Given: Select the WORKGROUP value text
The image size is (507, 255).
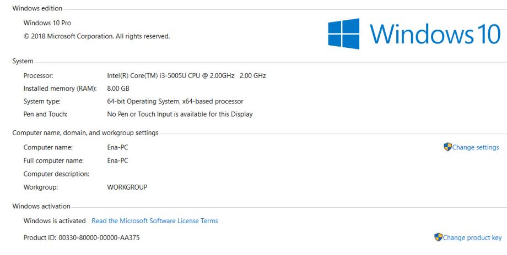Looking at the screenshot, I should click(127, 187).
